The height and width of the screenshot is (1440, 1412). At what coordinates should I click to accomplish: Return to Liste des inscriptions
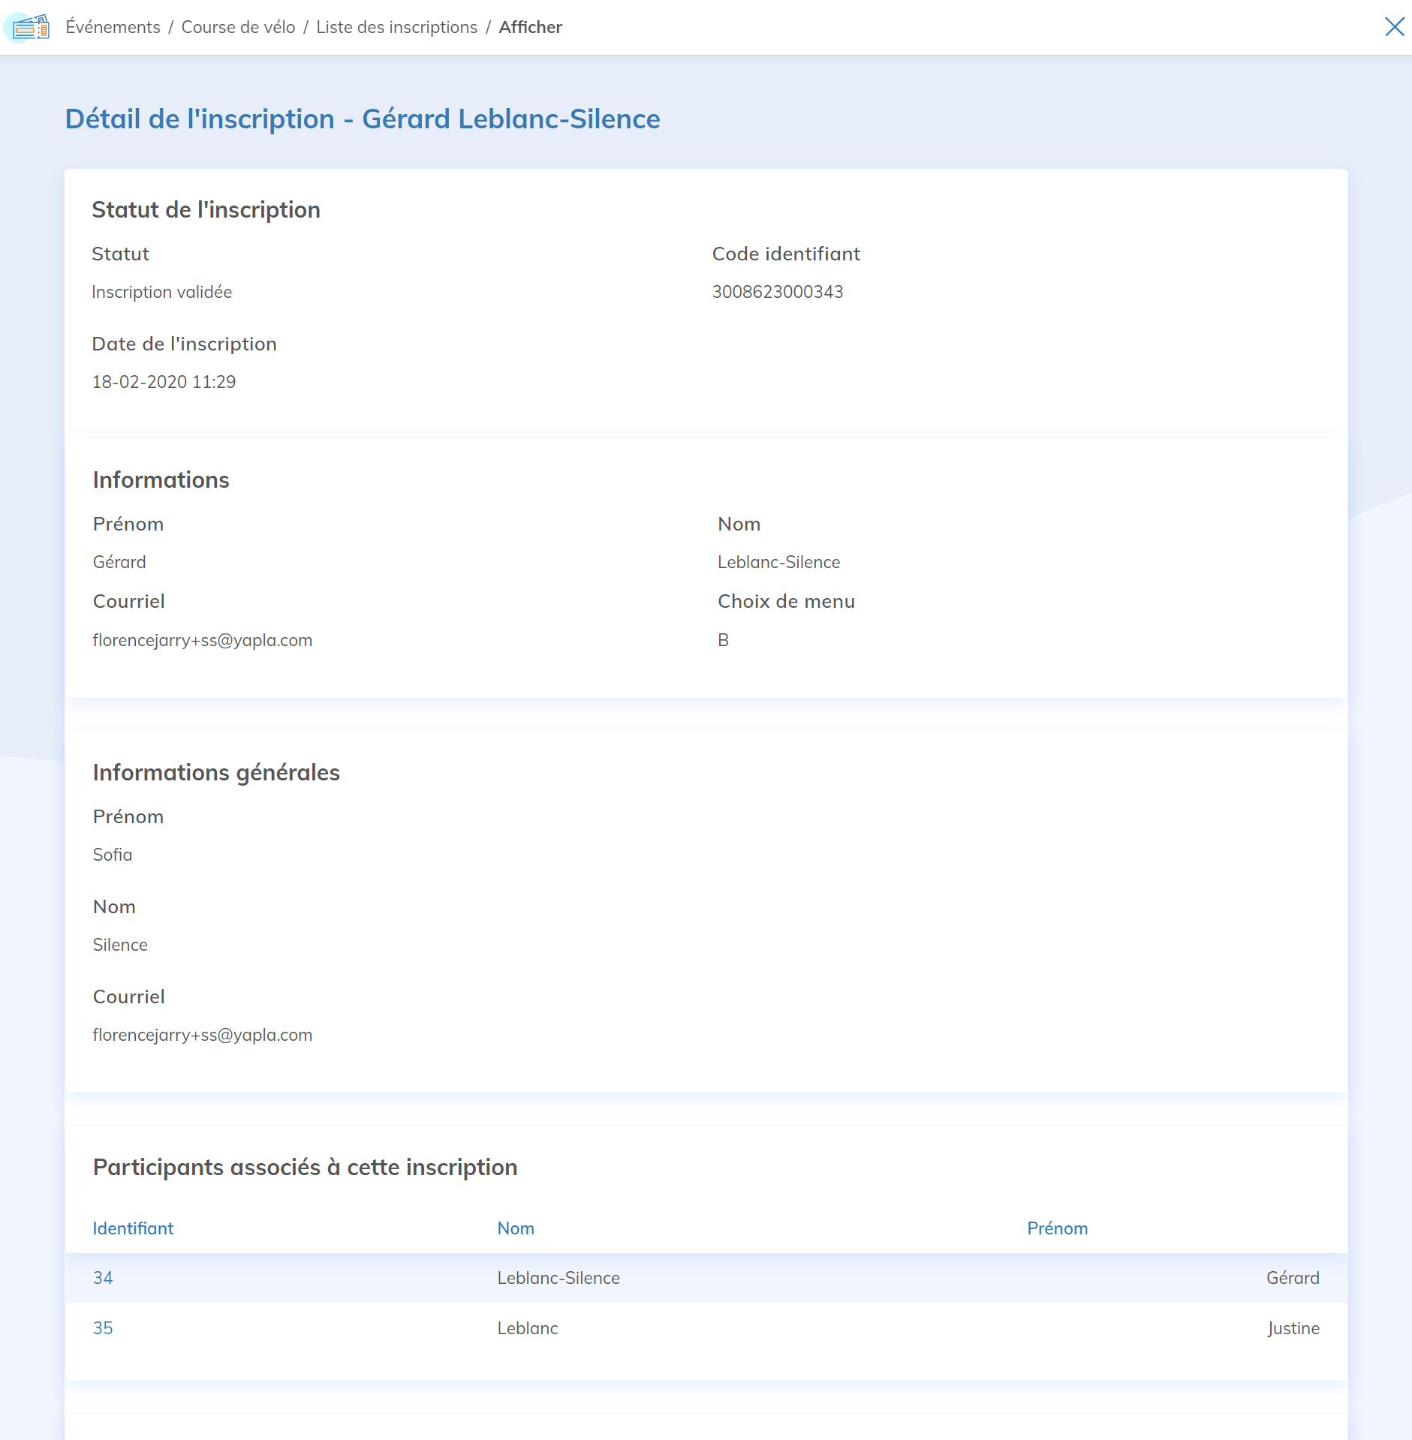(x=396, y=27)
